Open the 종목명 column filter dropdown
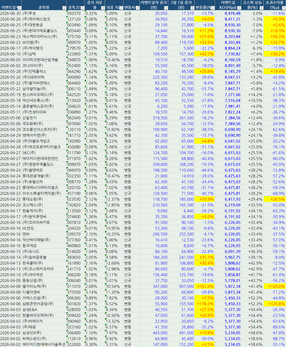286x347 pixels. (x=64, y=8)
